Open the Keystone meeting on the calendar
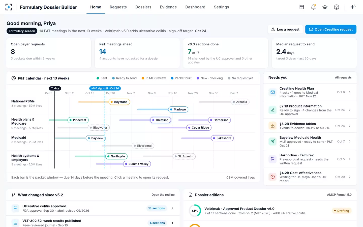Screen dimensions: 363x227 coord(119,102)
